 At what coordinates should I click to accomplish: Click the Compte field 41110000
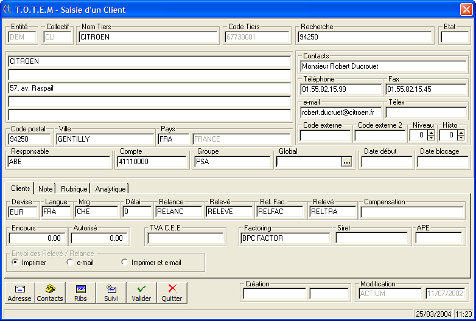click(x=152, y=162)
